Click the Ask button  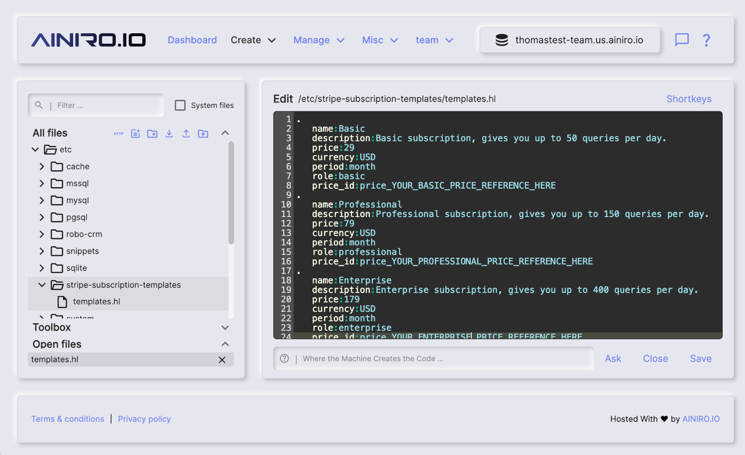click(x=613, y=359)
